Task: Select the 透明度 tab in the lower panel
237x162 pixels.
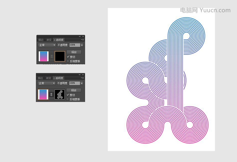Action: [59, 78]
